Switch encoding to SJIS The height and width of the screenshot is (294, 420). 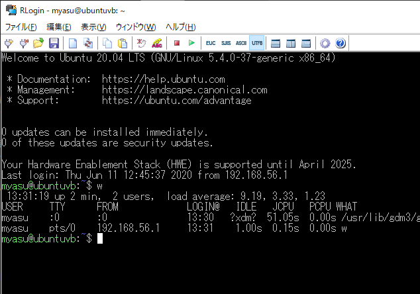click(226, 43)
